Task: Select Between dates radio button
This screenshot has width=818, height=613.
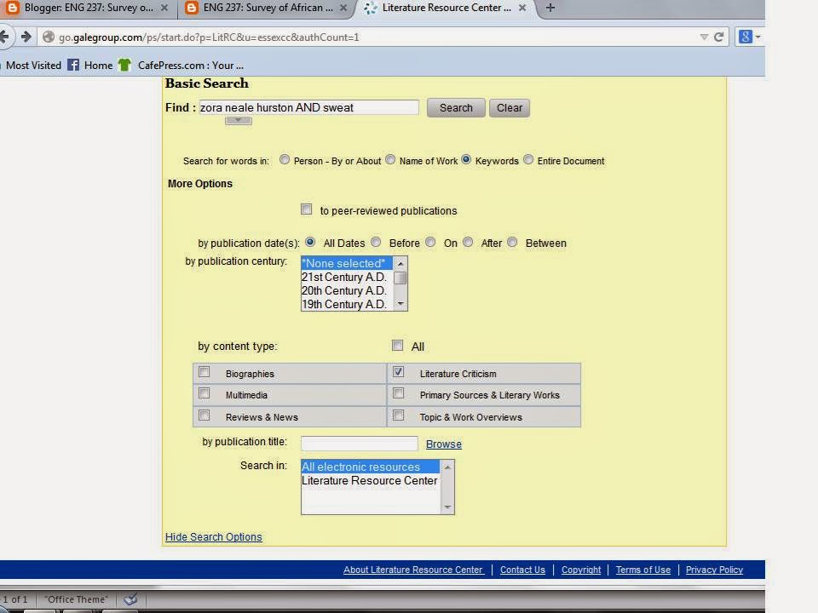Action: point(512,242)
